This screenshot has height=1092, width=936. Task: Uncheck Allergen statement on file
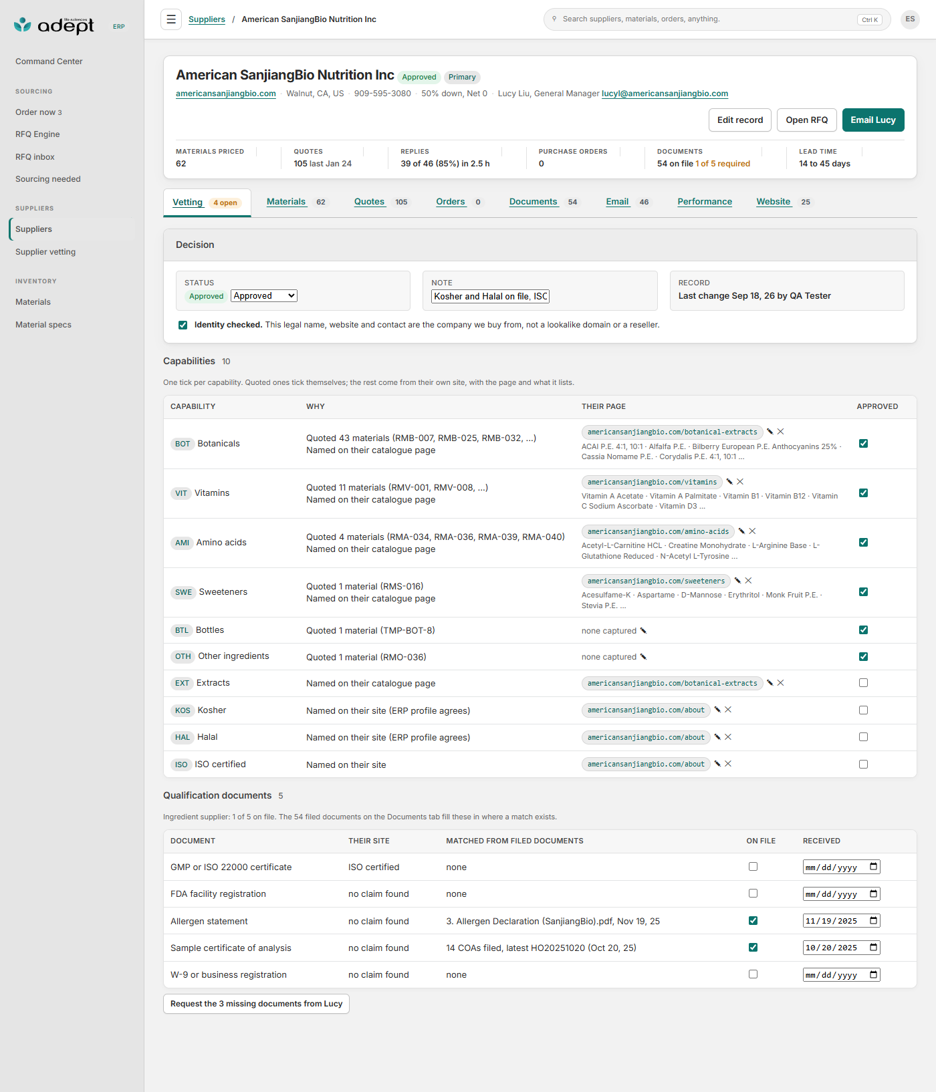click(753, 921)
